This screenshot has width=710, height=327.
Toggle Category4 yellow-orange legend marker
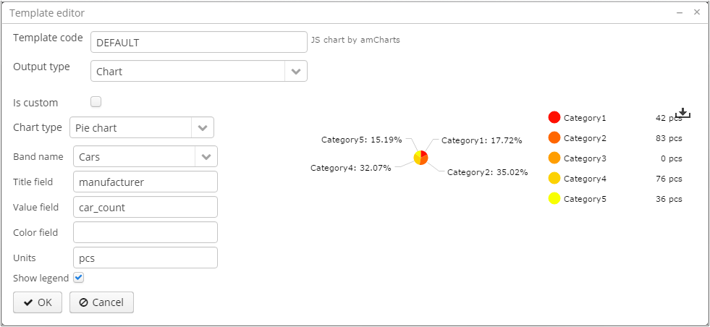pos(554,178)
